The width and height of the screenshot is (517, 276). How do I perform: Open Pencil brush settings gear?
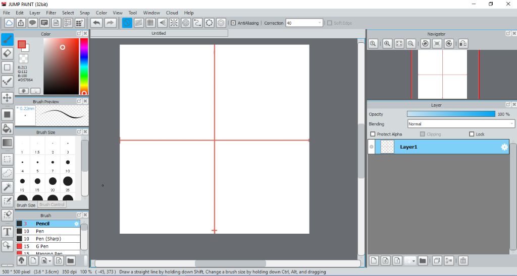[x=77, y=224]
